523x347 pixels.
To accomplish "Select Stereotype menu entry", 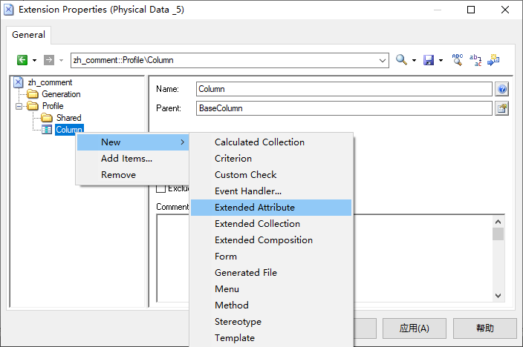I will click(x=271, y=322).
